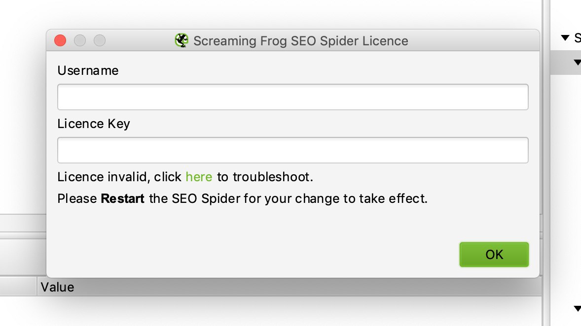Viewport: 581px width, 326px height.
Task: Collapse the bottom-right disclosure triangle
Action: (577, 308)
